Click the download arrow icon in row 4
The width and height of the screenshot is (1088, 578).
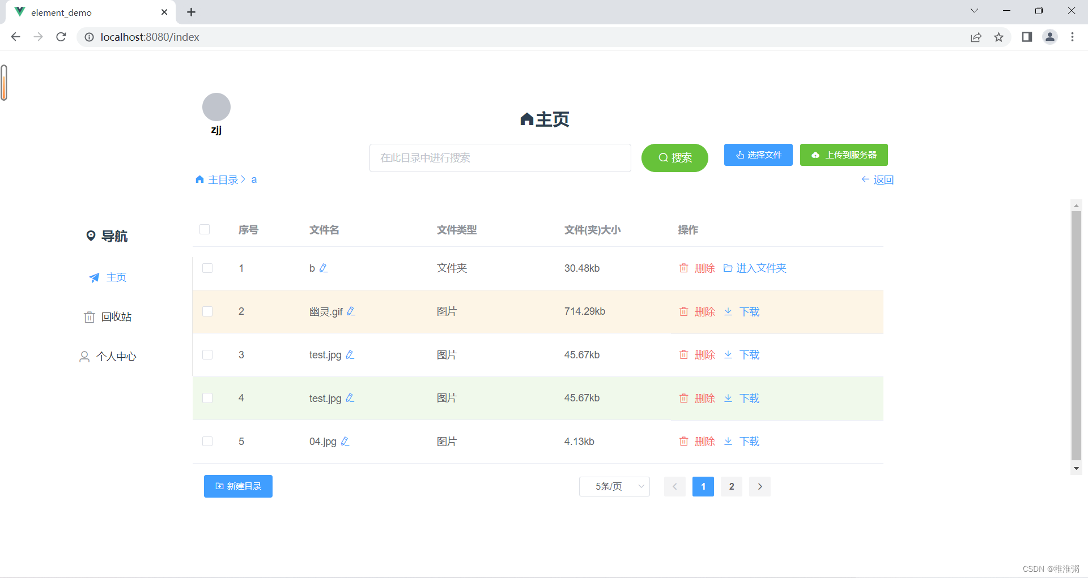[728, 398]
